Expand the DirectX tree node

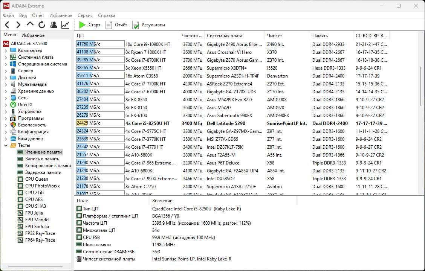pyautogui.click(x=6, y=105)
